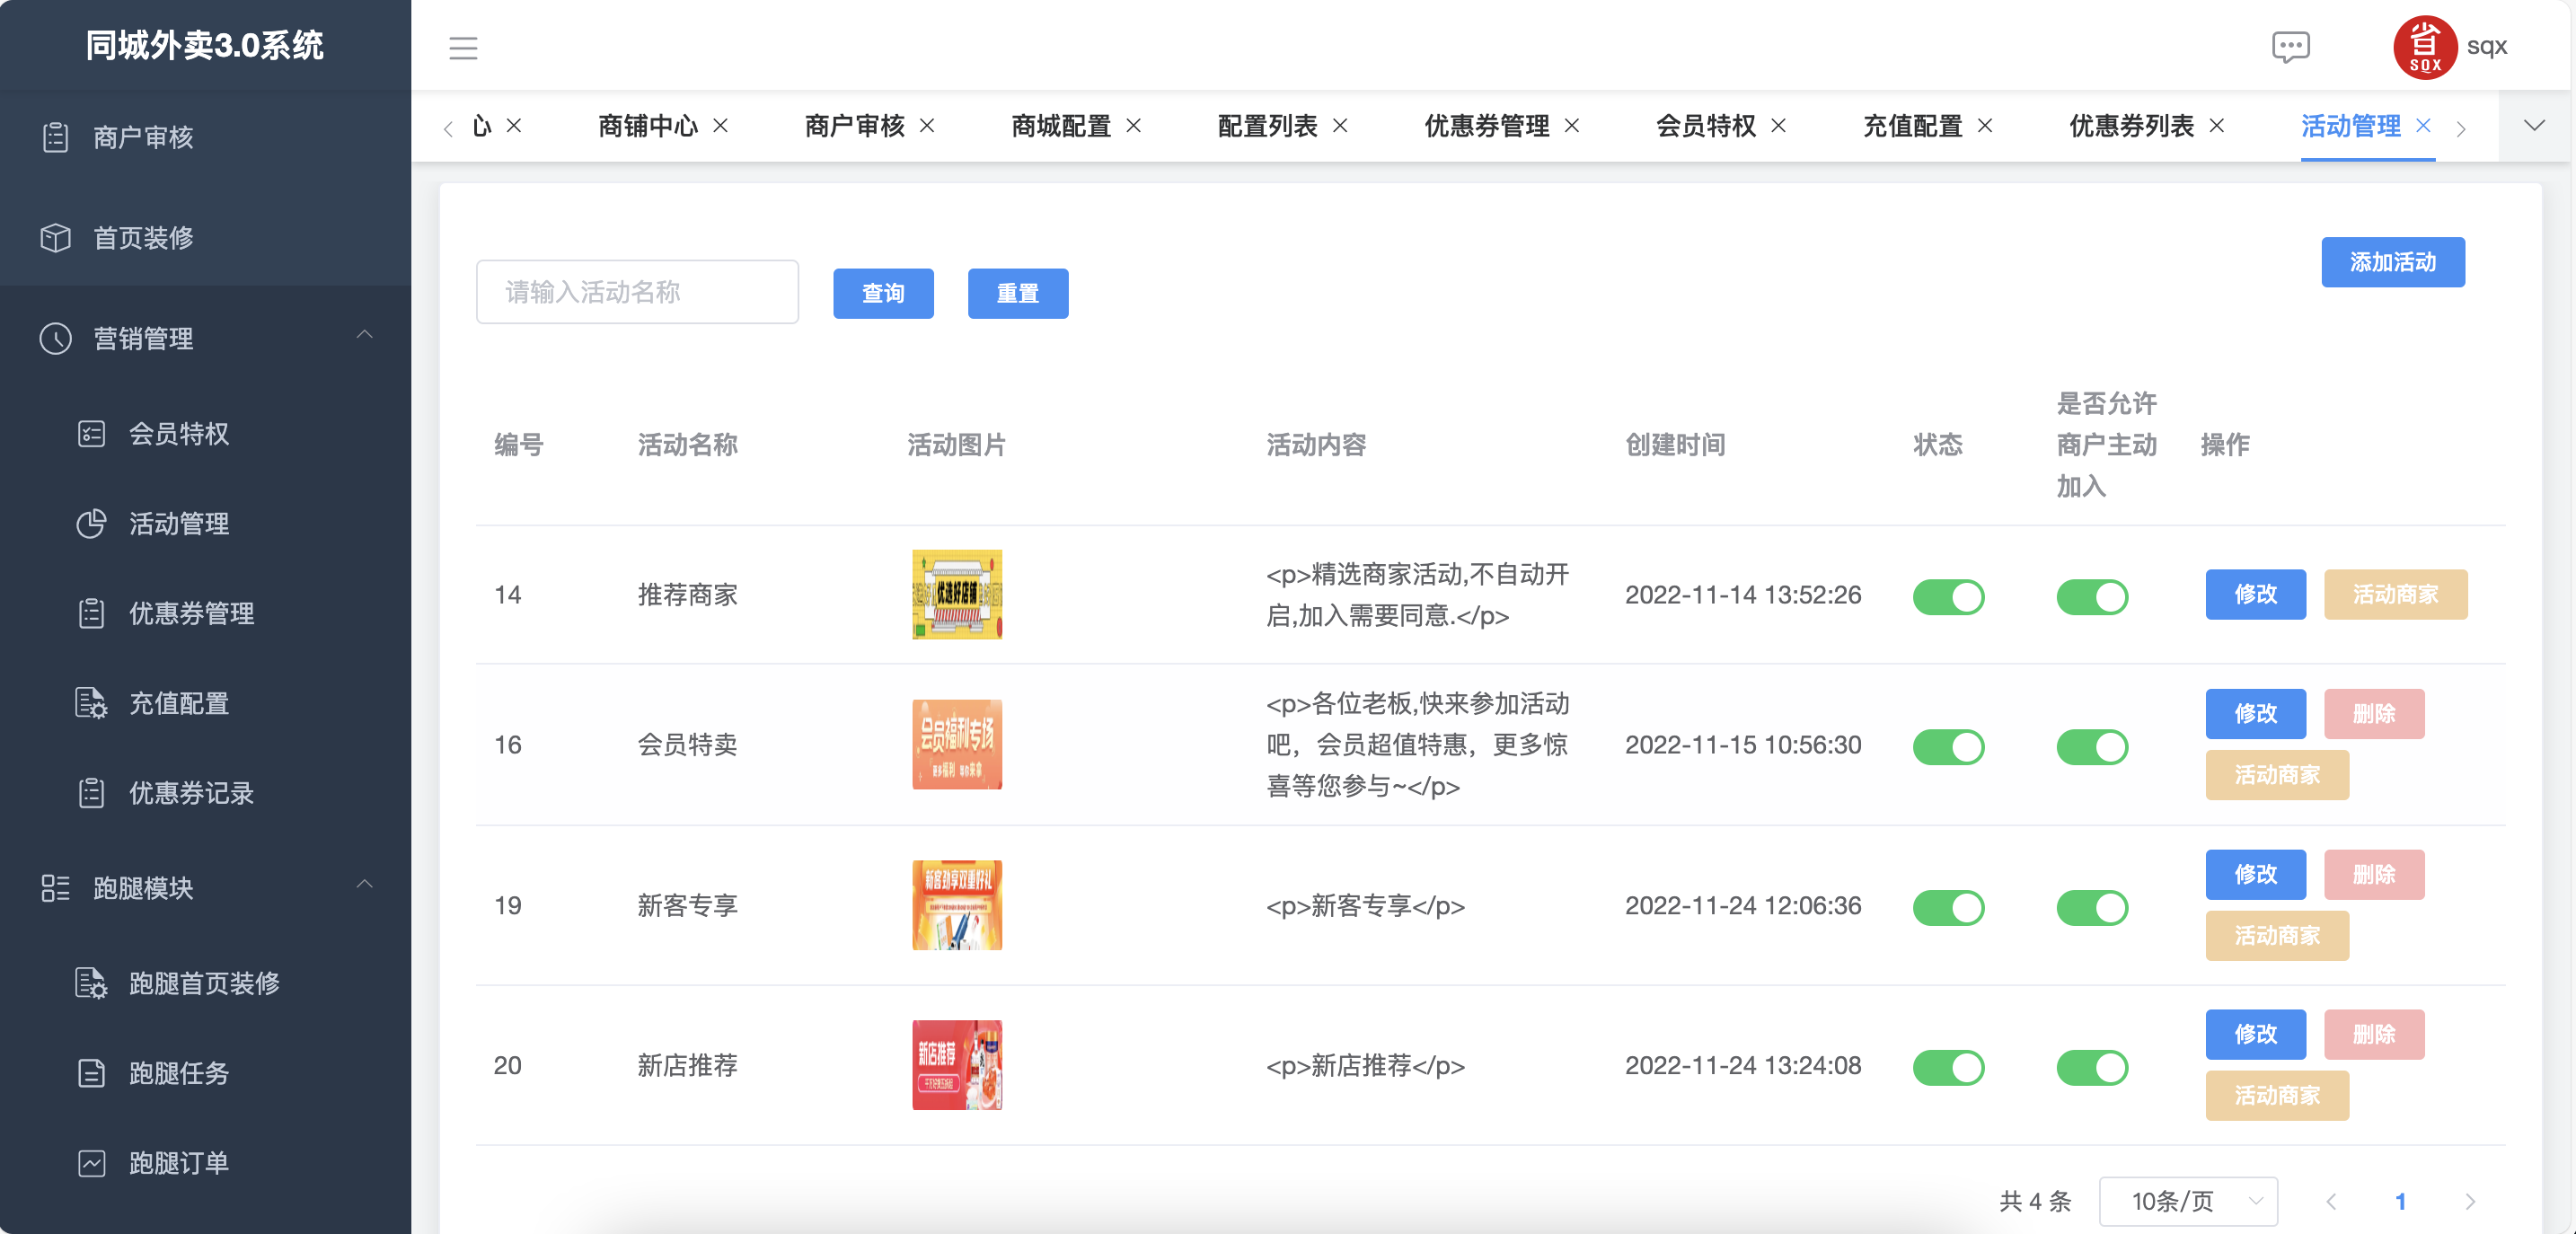Click the 跑腿首页装修 sidebar icon

pyautogui.click(x=91, y=983)
